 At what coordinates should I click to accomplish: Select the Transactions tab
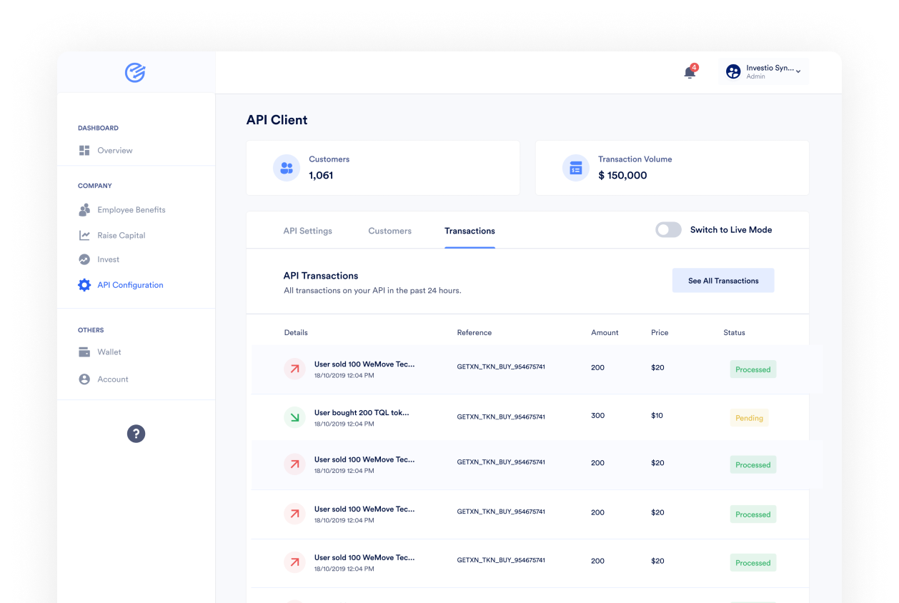470,231
